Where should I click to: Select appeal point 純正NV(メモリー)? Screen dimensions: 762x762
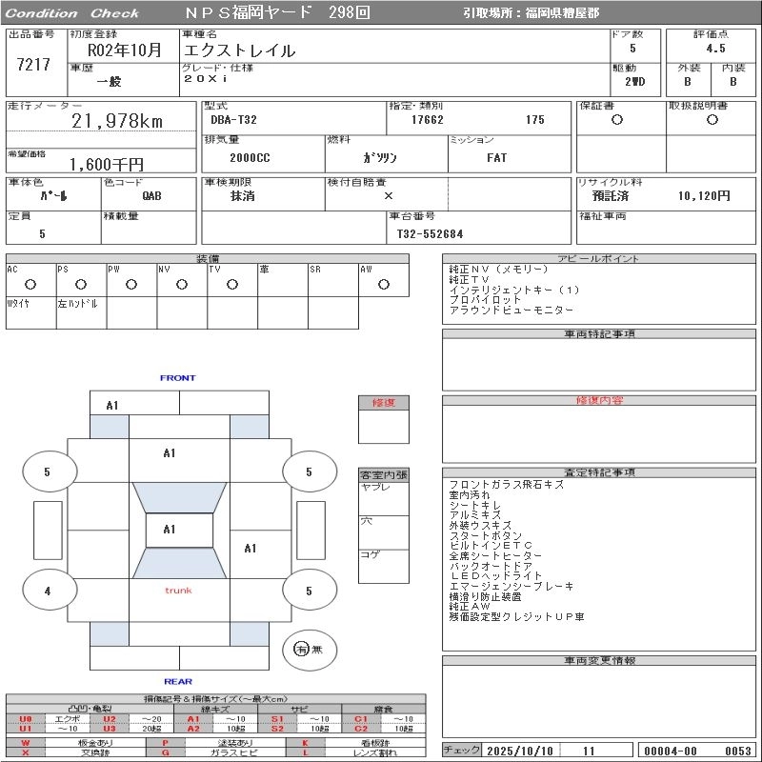click(x=498, y=269)
